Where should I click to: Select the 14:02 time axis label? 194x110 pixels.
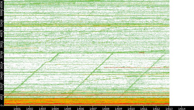[30, 109]
